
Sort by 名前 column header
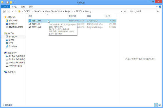(30, 16)
